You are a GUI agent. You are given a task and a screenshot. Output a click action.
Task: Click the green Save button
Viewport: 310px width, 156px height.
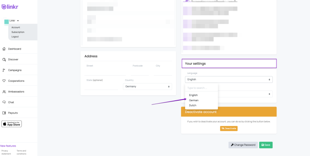coord(266,145)
